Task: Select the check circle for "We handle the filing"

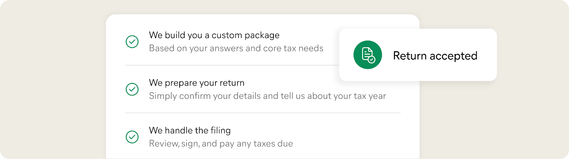Action: click(132, 137)
